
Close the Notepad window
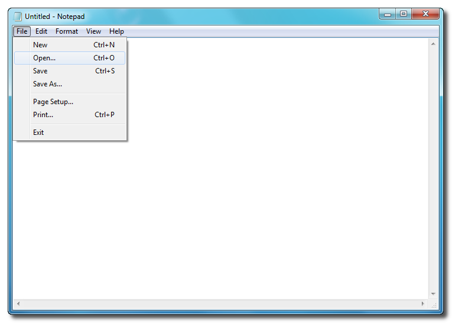(425, 14)
